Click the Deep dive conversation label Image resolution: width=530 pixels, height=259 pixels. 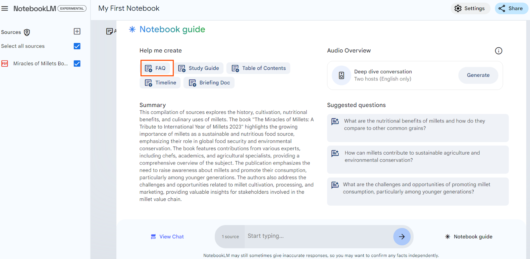(383, 72)
